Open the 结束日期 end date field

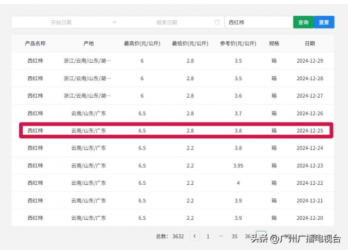coord(167,22)
